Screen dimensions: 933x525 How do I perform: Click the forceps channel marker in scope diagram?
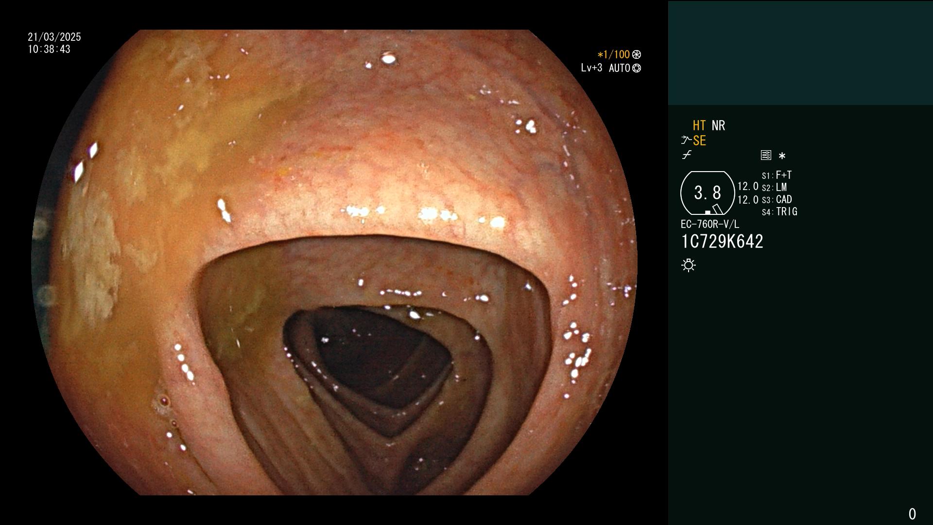717,210
